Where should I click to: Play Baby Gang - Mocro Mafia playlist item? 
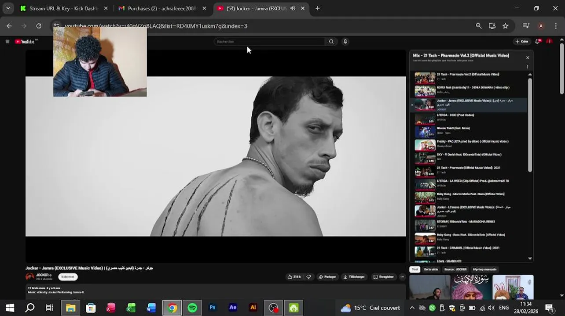pos(469,197)
